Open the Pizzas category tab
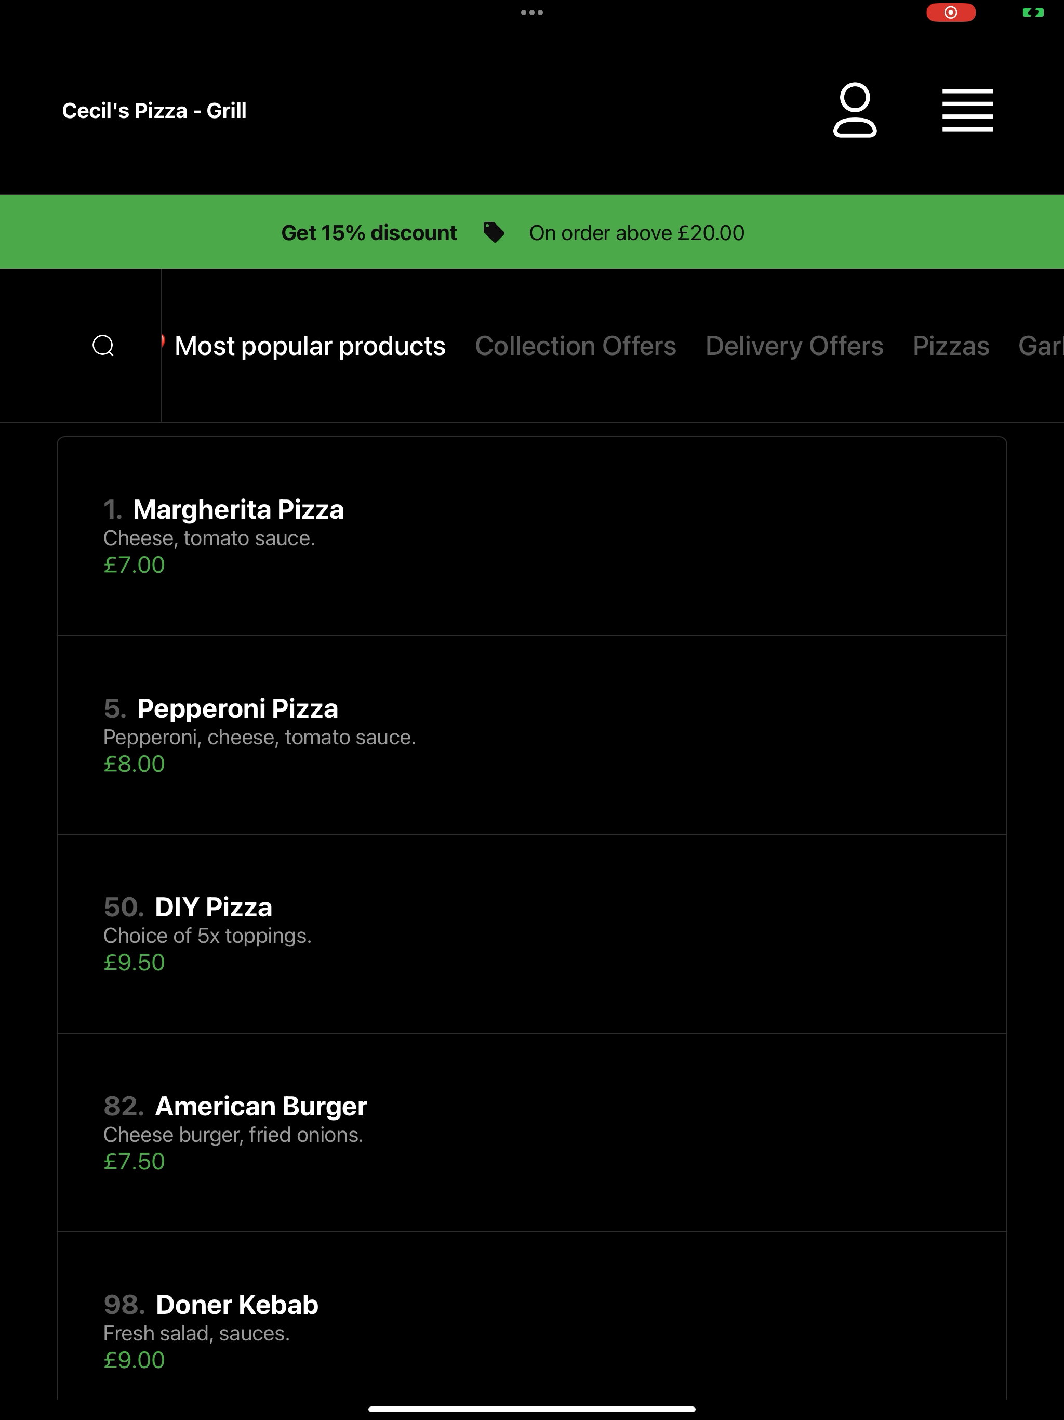The height and width of the screenshot is (1420, 1064). [951, 346]
